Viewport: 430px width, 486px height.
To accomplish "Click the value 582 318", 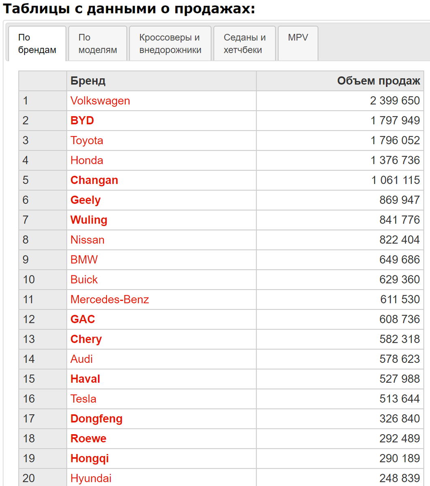I will pyautogui.click(x=400, y=339).
